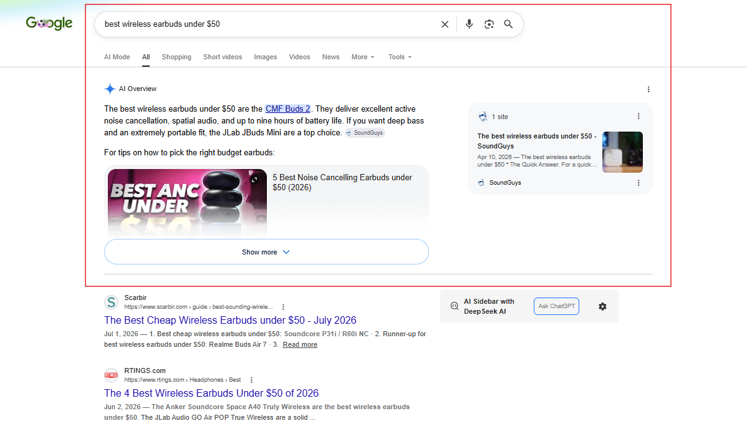Click the SoundGuys favicon in source card
The width and height of the screenshot is (747, 431).
(x=481, y=183)
